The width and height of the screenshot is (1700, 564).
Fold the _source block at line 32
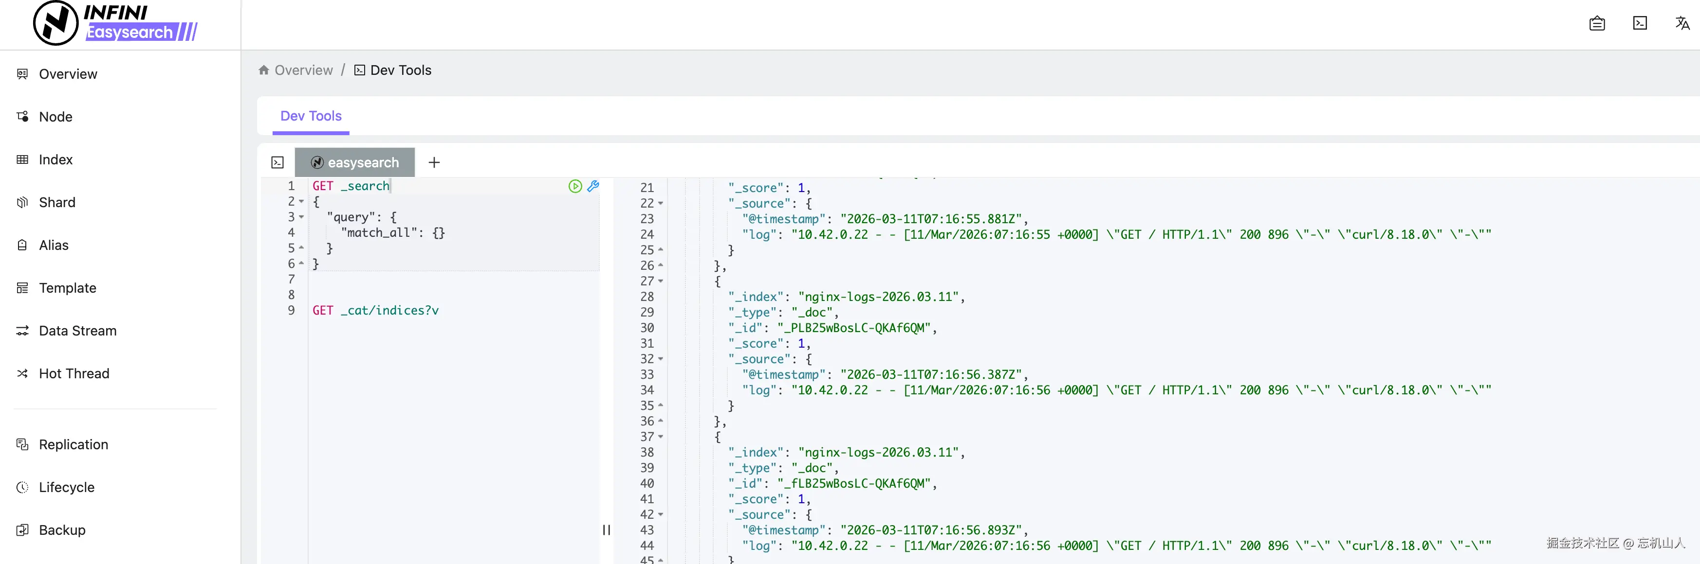click(x=661, y=359)
